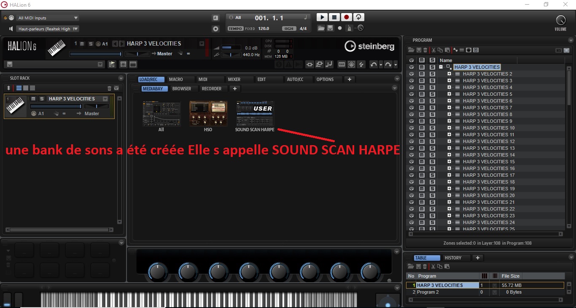Click the trash icon in the Program panel
Viewport: 576px width, 308px height.
[425, 50]
